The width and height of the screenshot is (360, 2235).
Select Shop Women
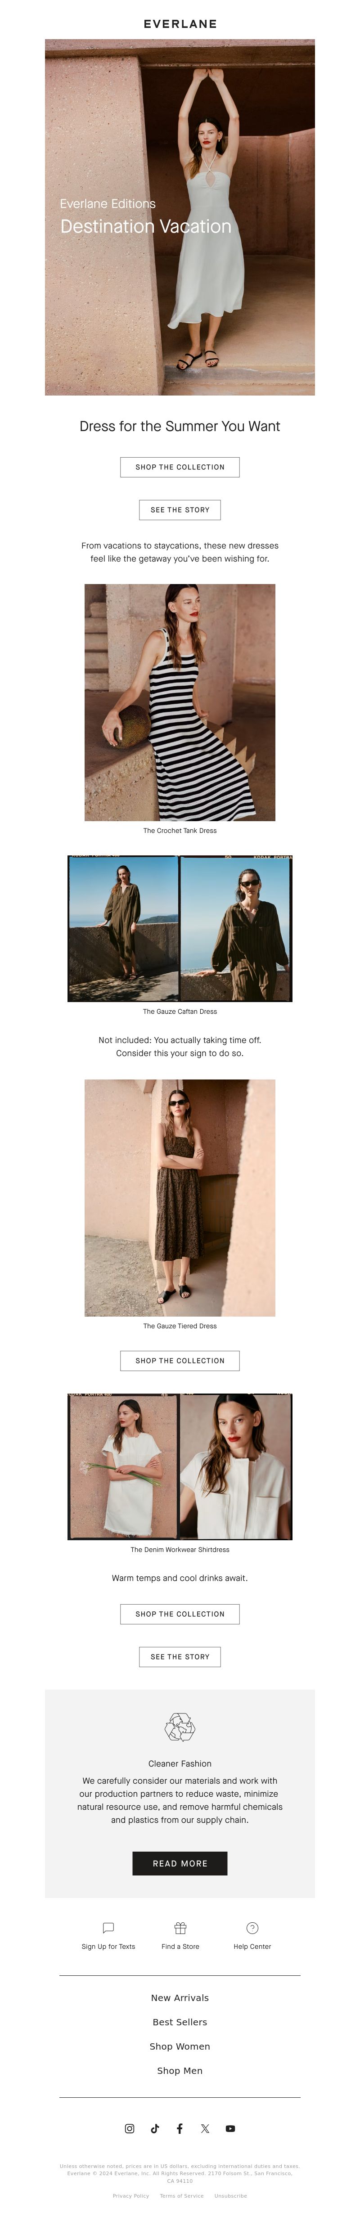tap(180, 2046)
